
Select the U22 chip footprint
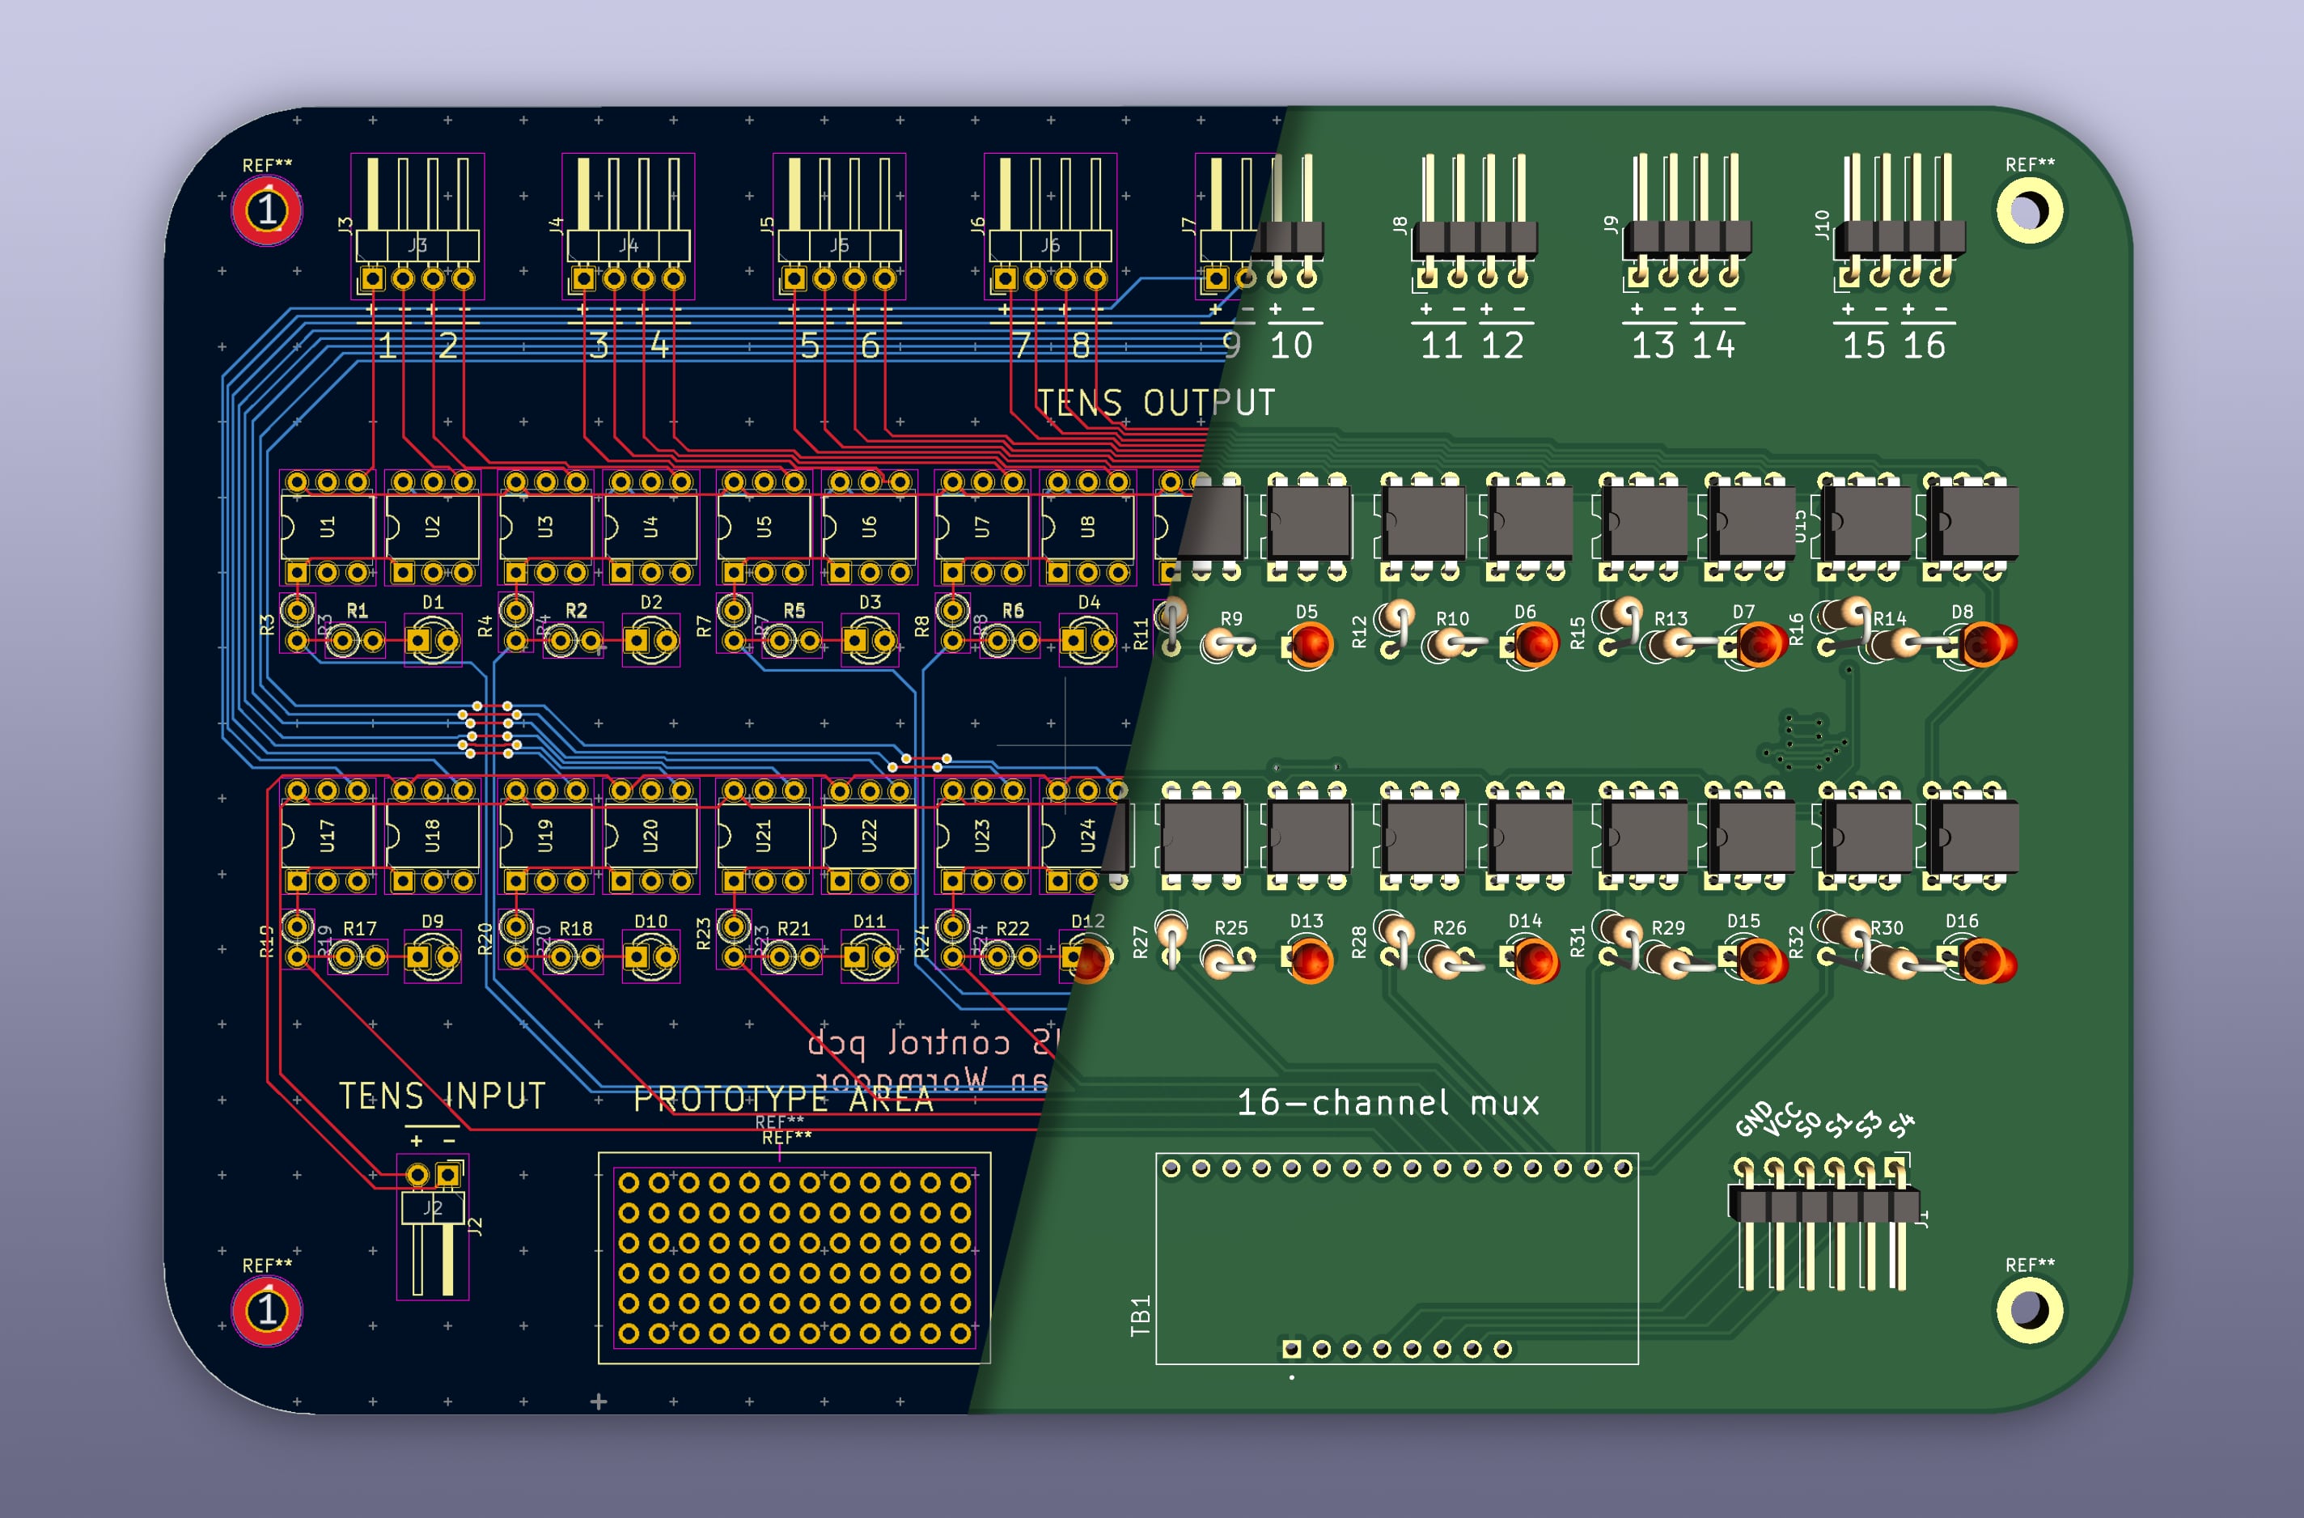[870, 836]
